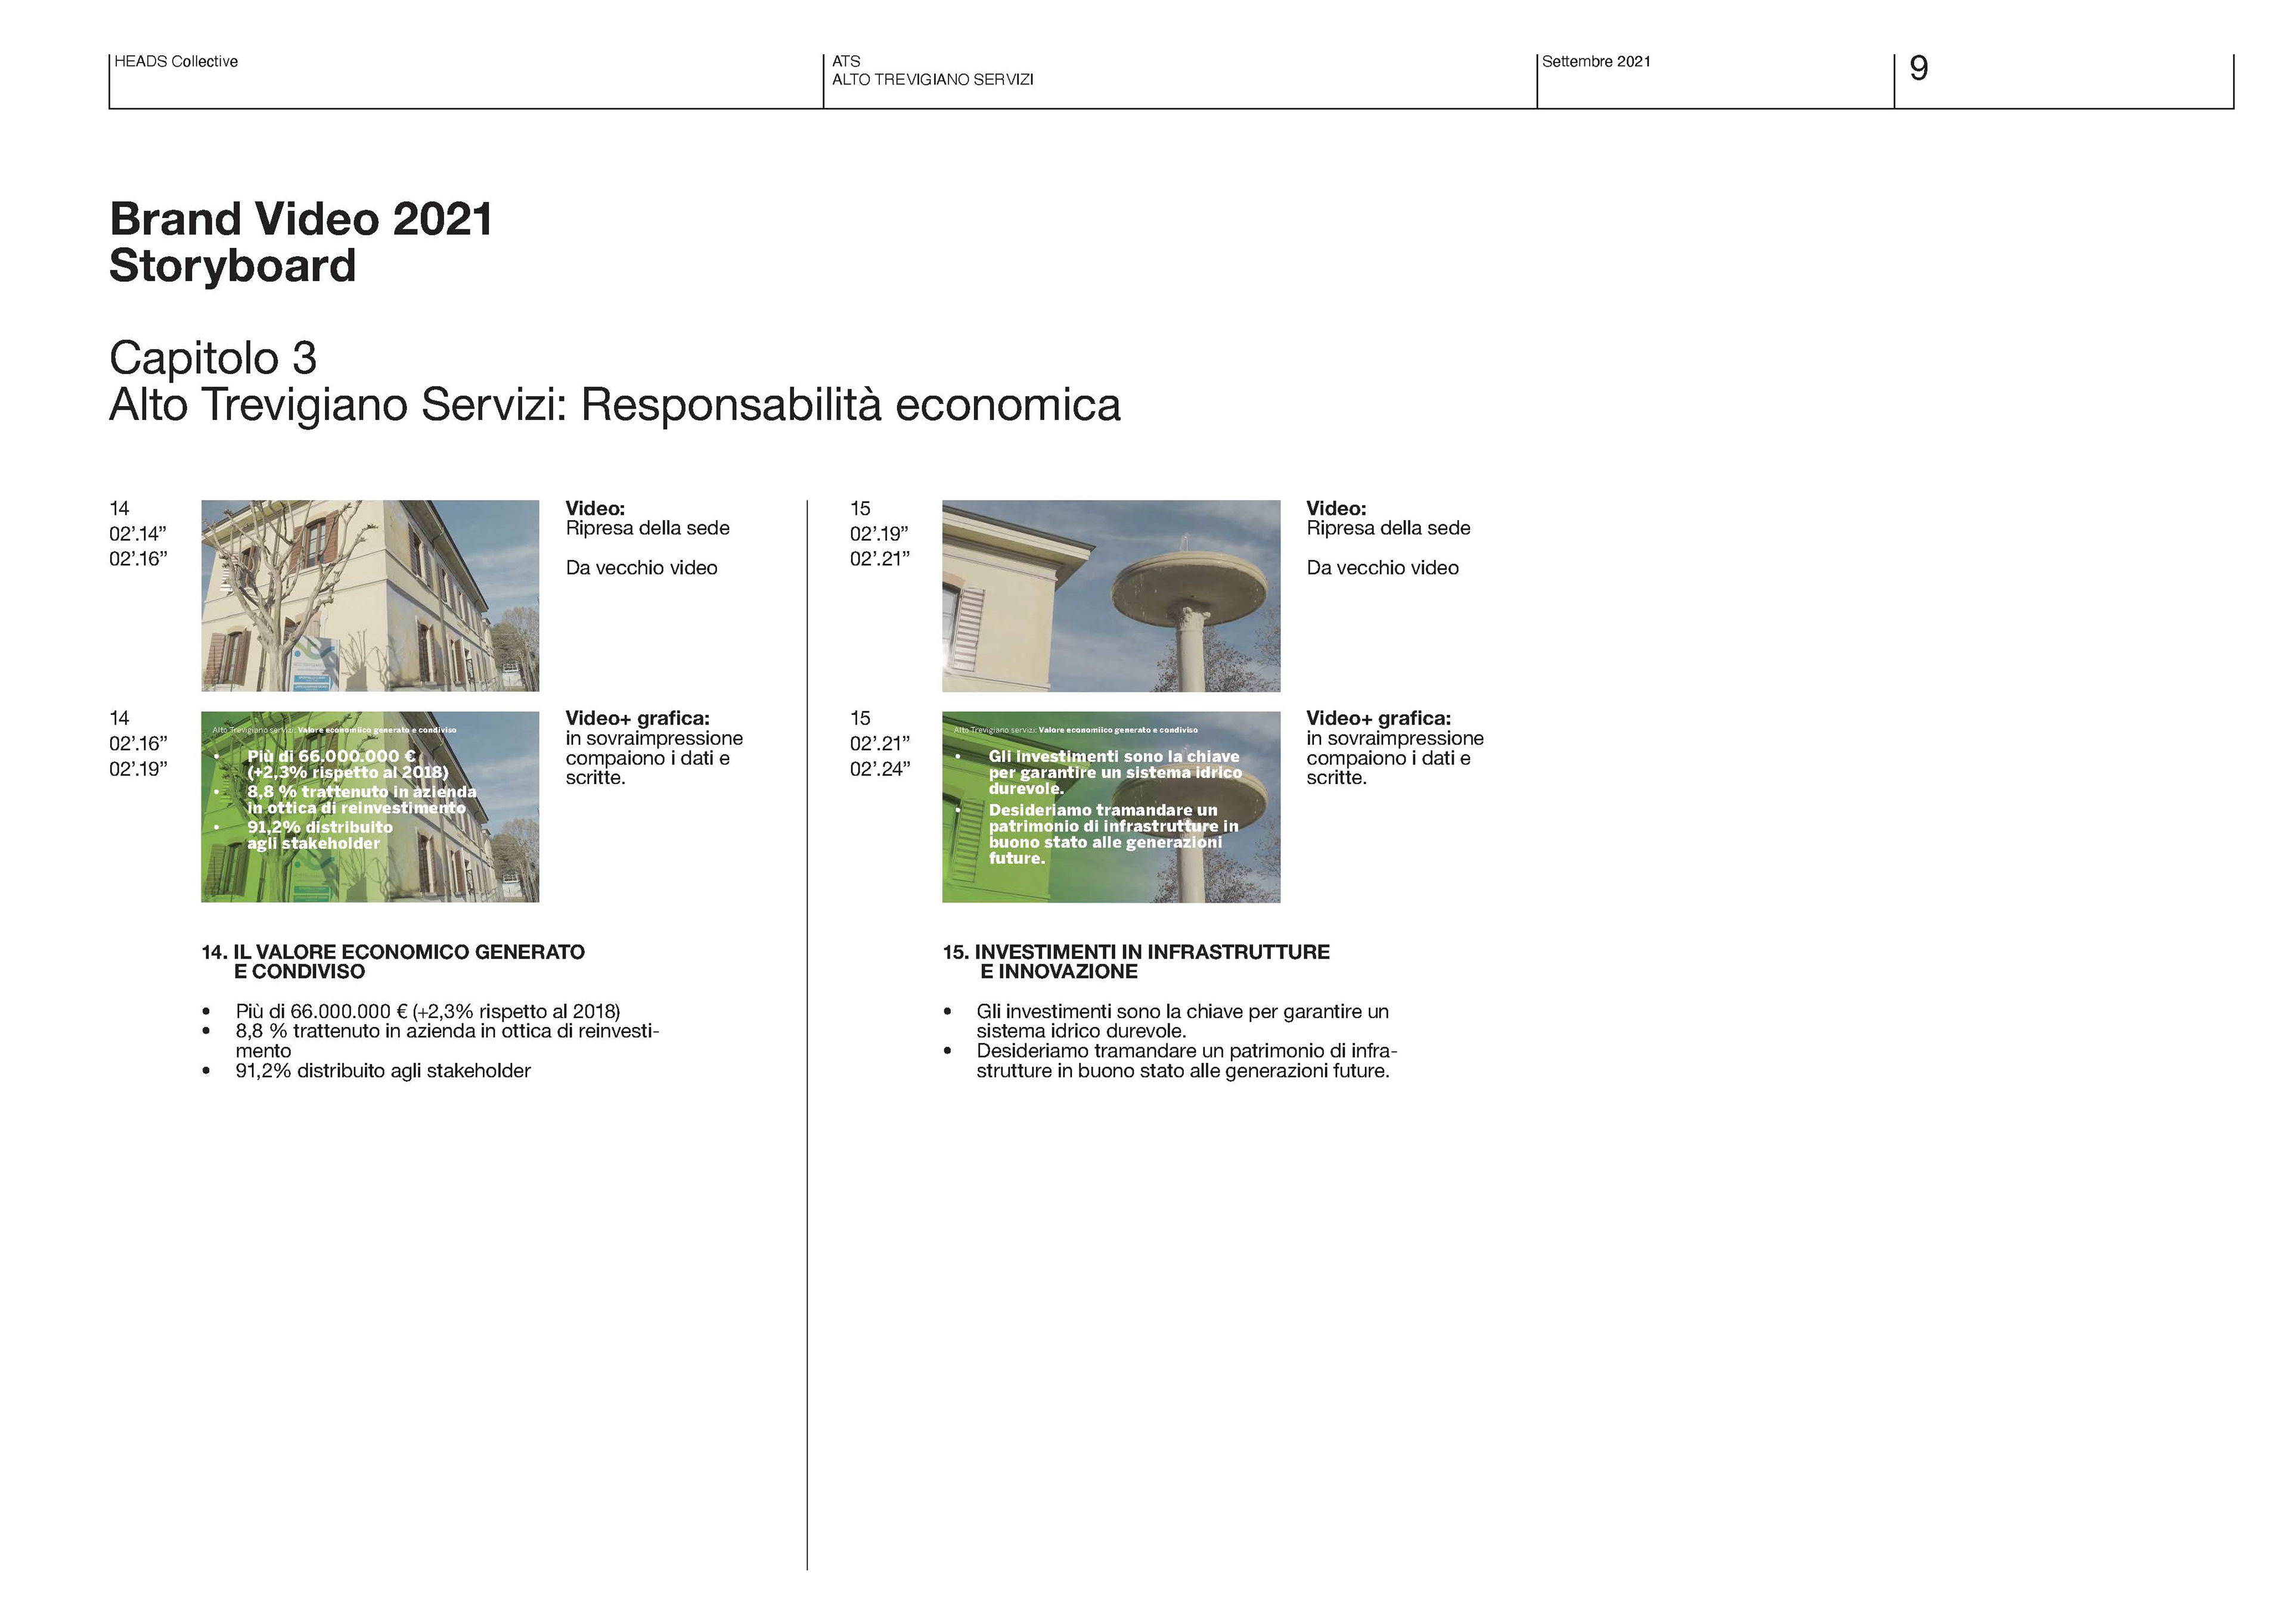Click 'Da vecchio video' note beside scene 15

coord(1382,568)
